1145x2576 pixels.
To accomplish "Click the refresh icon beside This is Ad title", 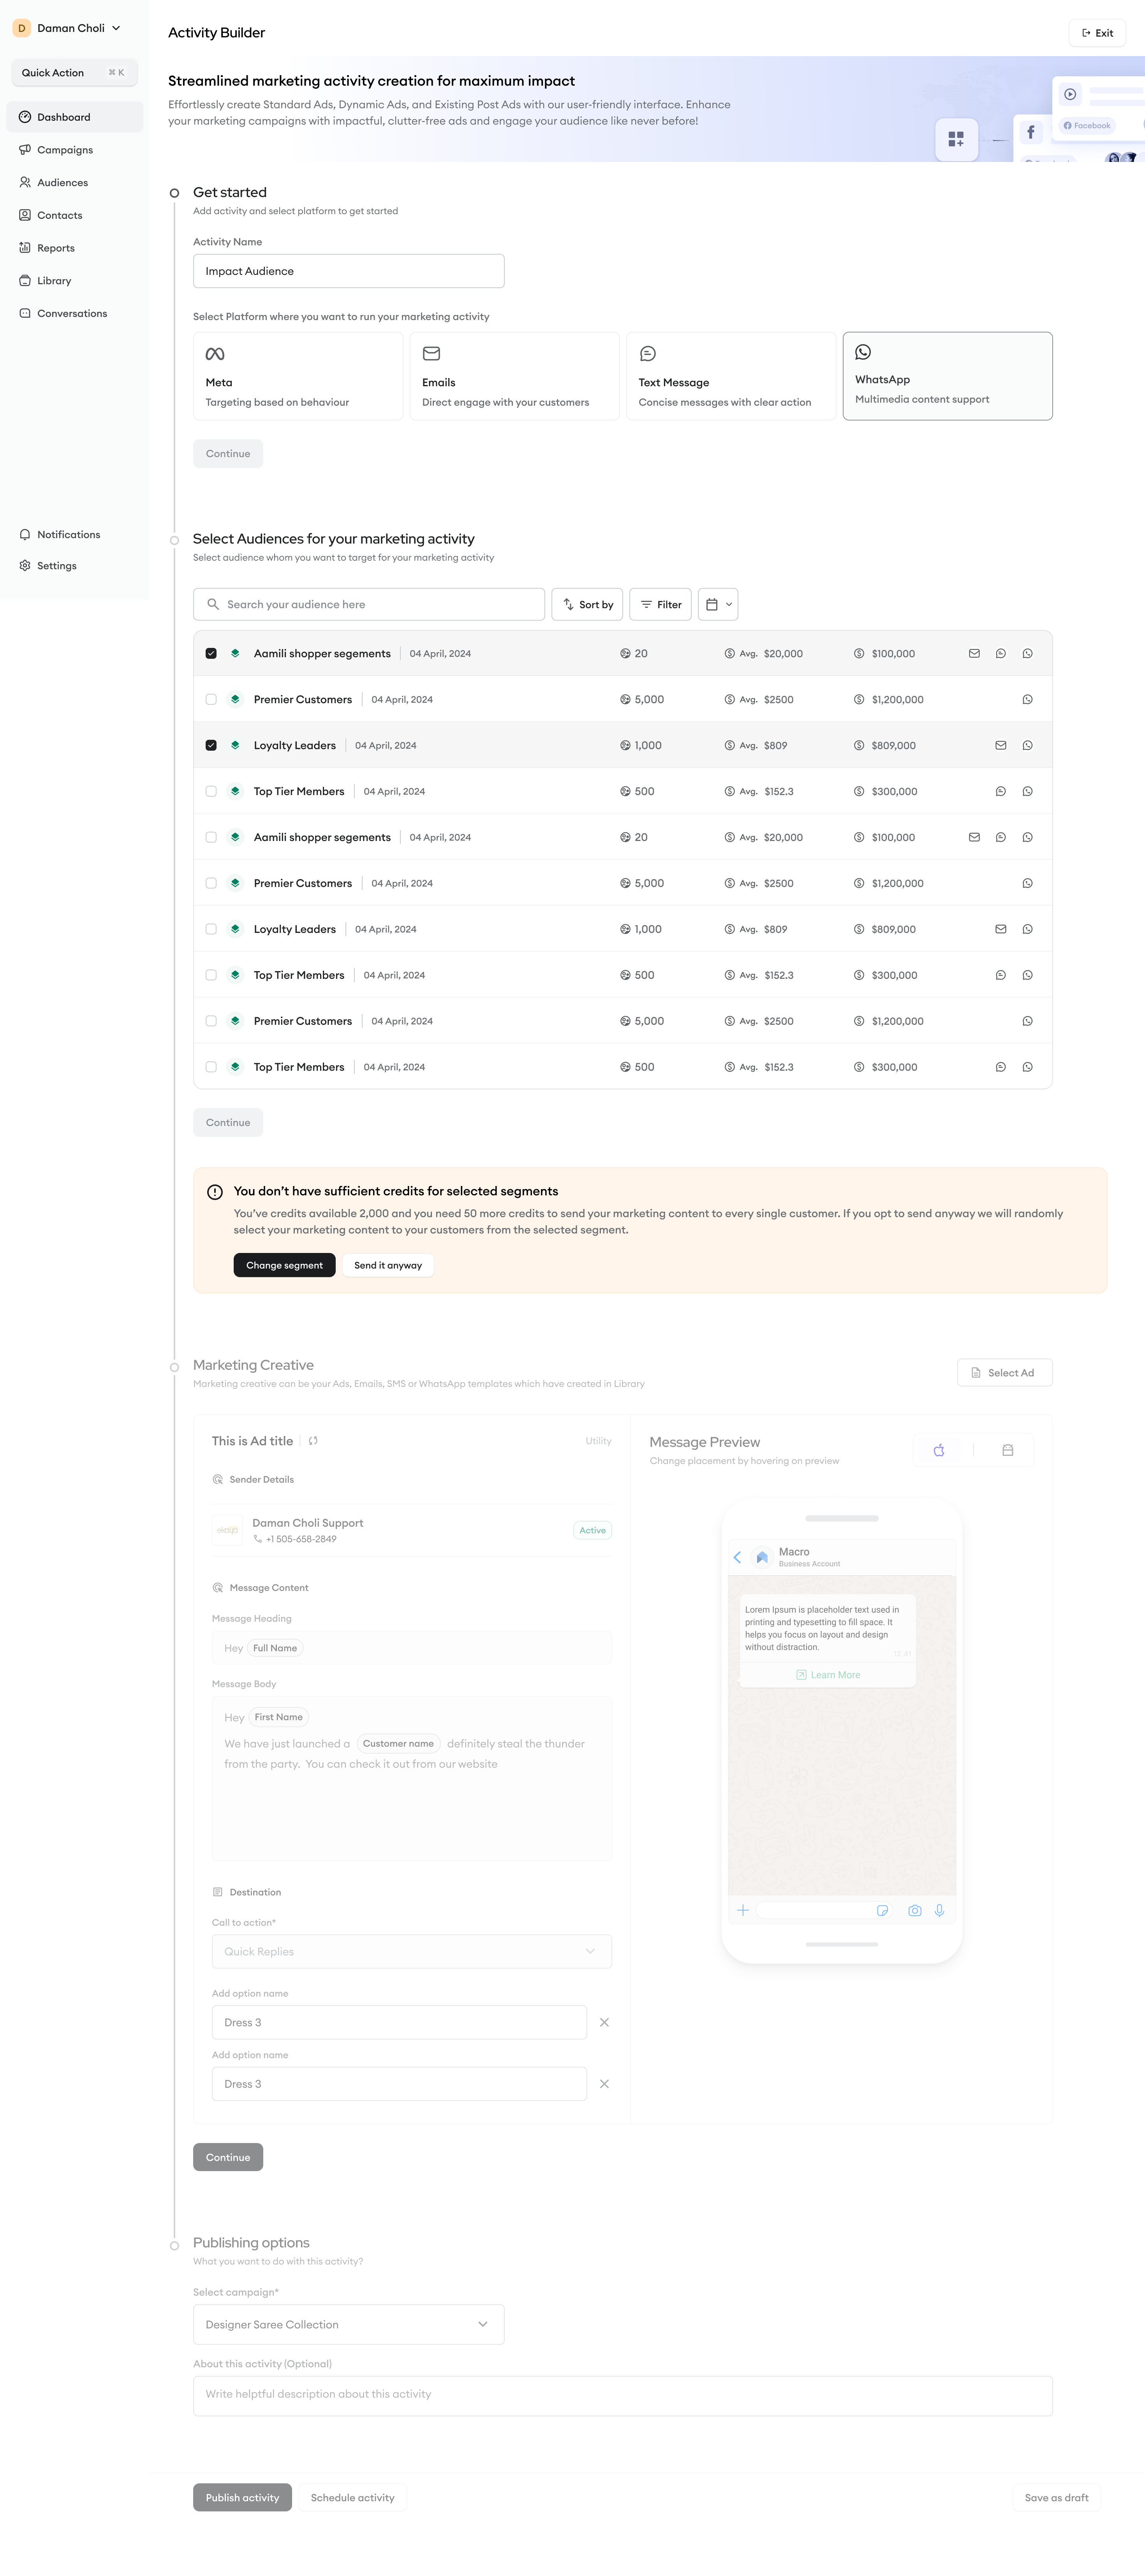I will pyautogui.click(x=313, y=1441).
